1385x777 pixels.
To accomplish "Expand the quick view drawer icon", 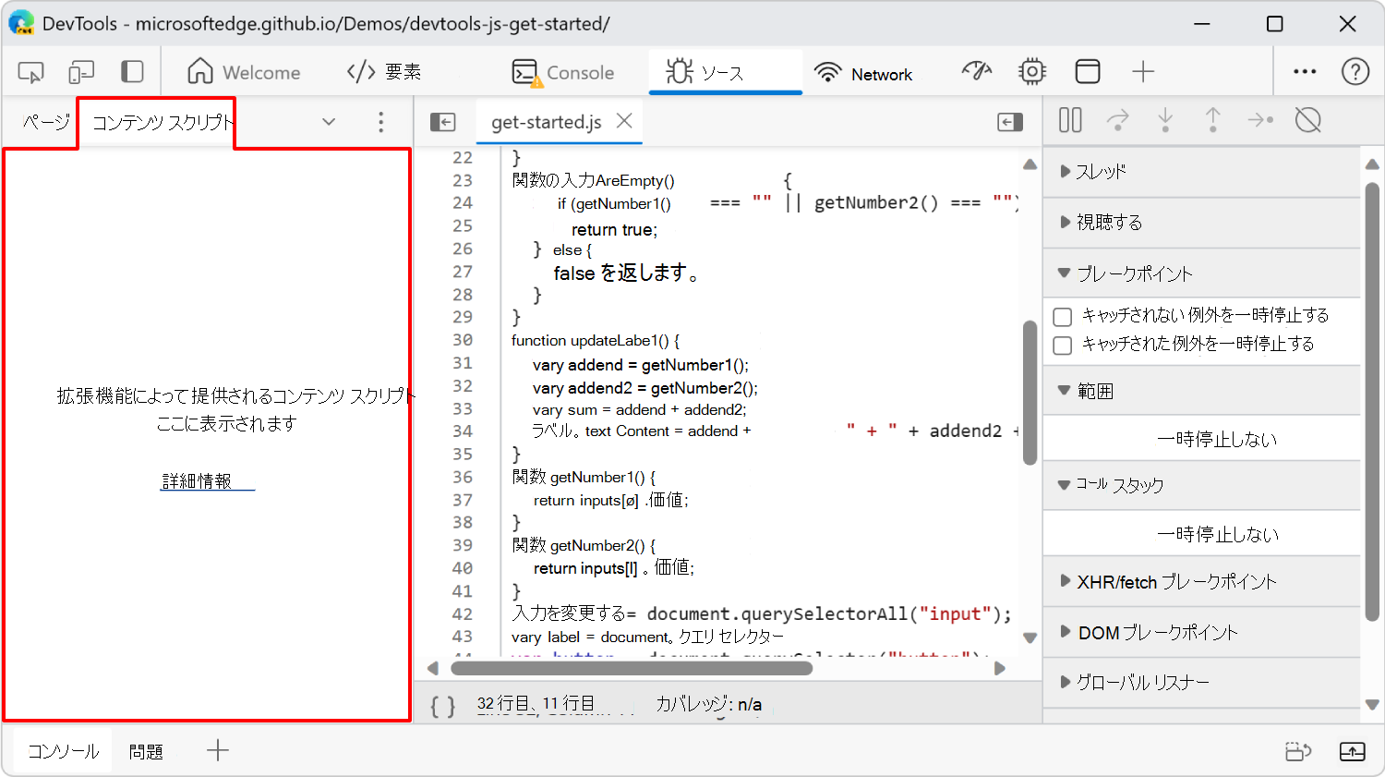I will pyautogui.click(x=1353, y=751).
